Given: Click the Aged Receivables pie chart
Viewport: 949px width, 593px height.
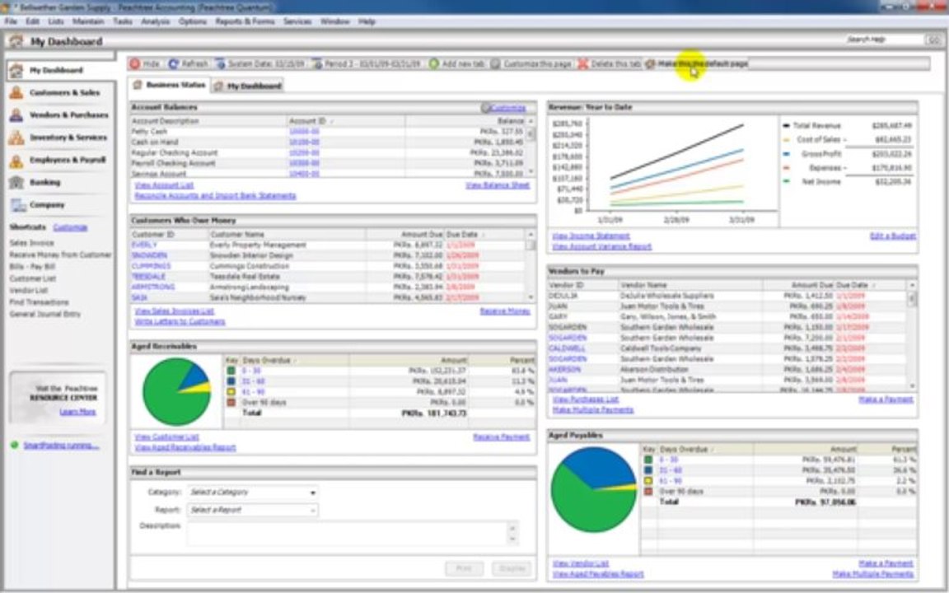Looking at the screenshot, I should pyautogui.click(x=177, y=391).
